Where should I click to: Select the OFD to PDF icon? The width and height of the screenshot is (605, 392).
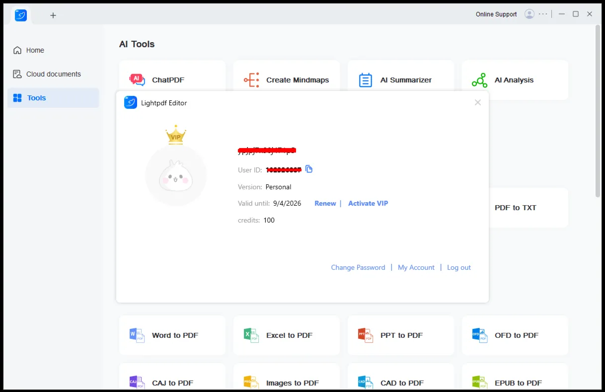[480, 335]
